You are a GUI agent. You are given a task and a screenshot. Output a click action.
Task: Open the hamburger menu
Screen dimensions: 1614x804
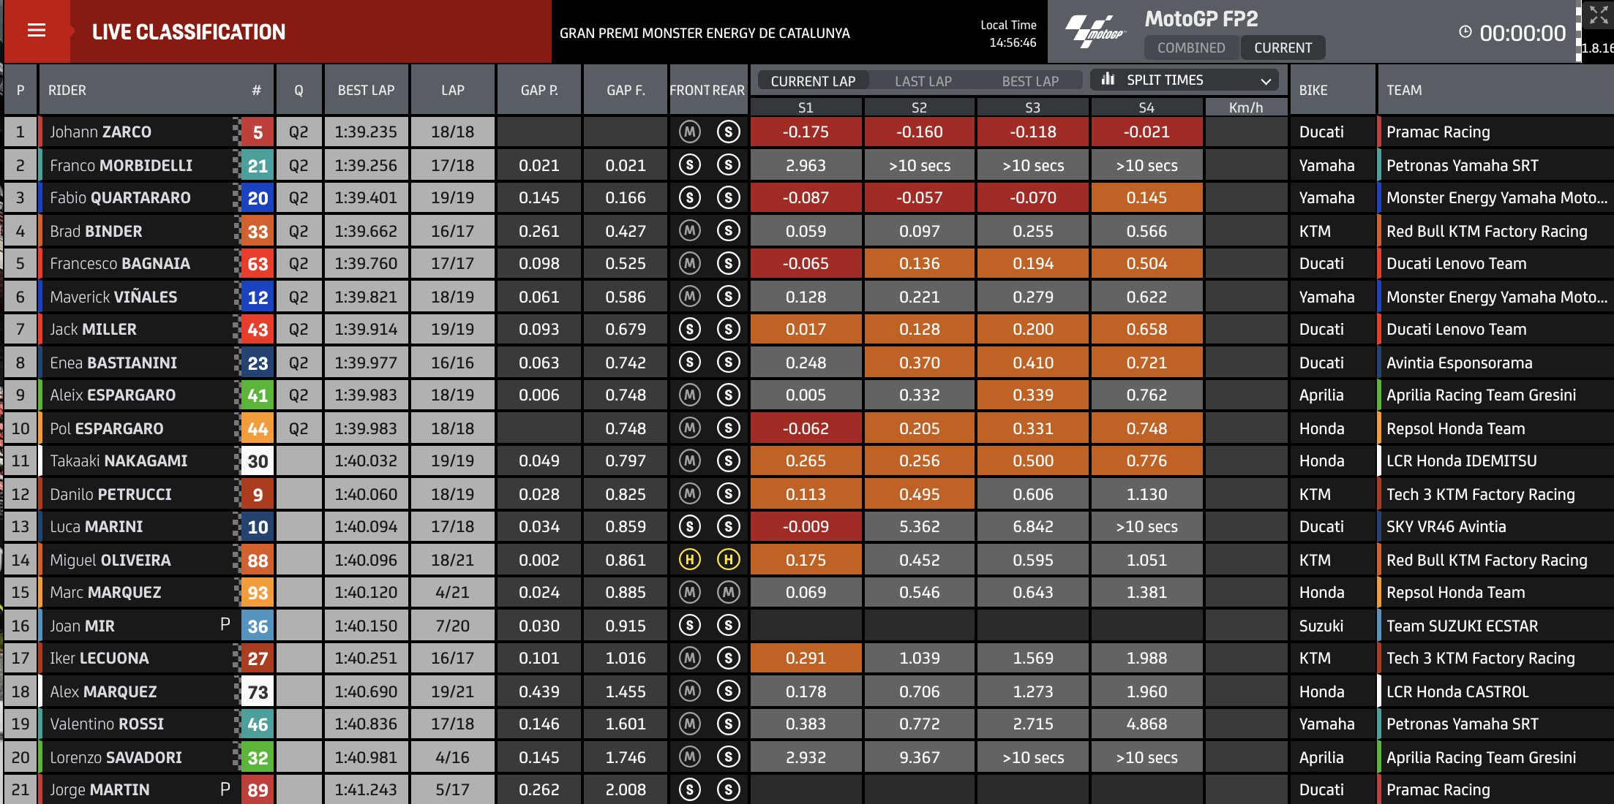[x=37, y=31]
